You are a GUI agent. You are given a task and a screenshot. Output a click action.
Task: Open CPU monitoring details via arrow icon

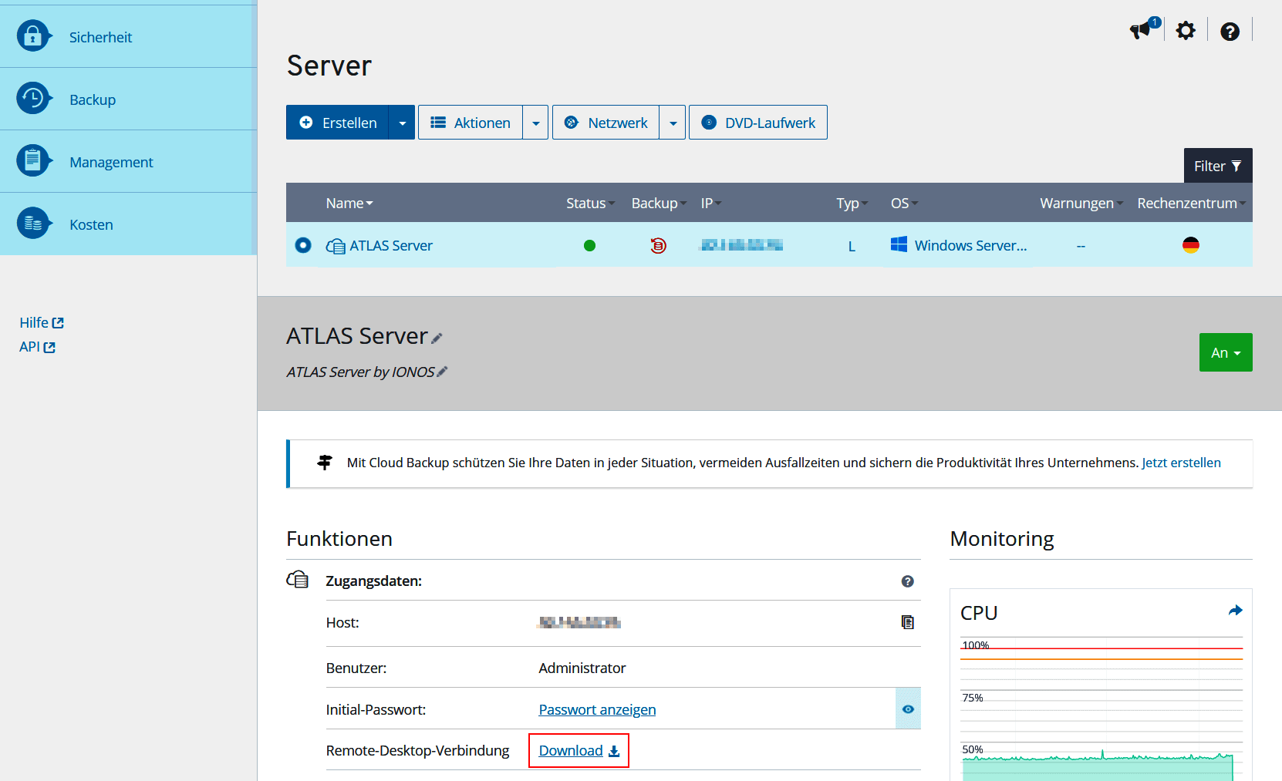pyautogui.click(x=1236, y=610)
